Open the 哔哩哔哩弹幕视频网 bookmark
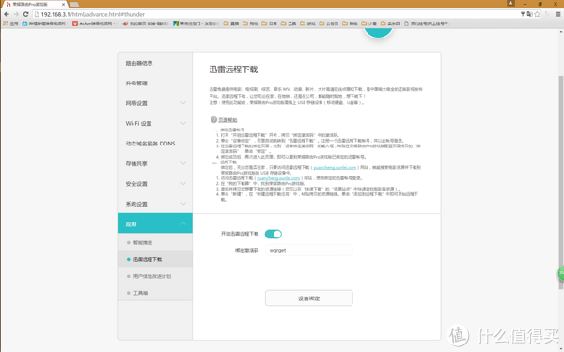 (x=44, y=23)
